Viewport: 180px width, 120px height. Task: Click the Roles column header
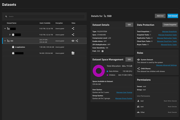click(74, 23)
